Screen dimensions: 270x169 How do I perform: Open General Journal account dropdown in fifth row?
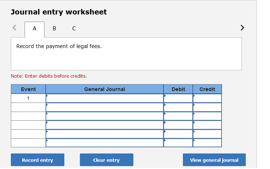[x=104, y=134]
